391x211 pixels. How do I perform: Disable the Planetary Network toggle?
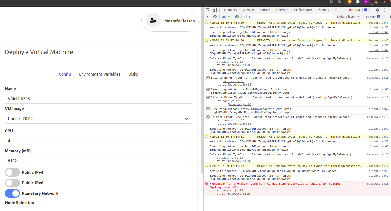coord(12,193)
